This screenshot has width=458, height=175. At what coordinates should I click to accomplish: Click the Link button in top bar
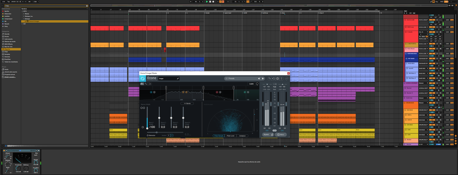point(4,2)
